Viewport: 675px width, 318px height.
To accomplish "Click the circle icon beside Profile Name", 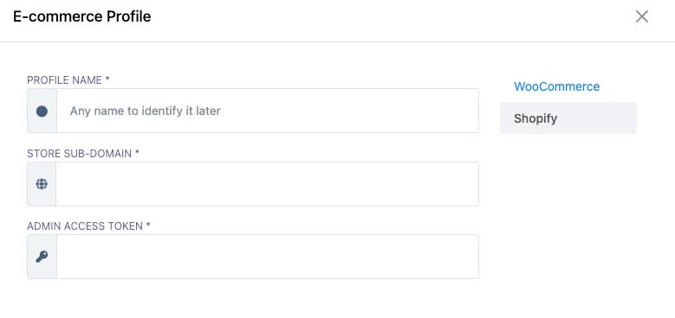I will [42, 111].
